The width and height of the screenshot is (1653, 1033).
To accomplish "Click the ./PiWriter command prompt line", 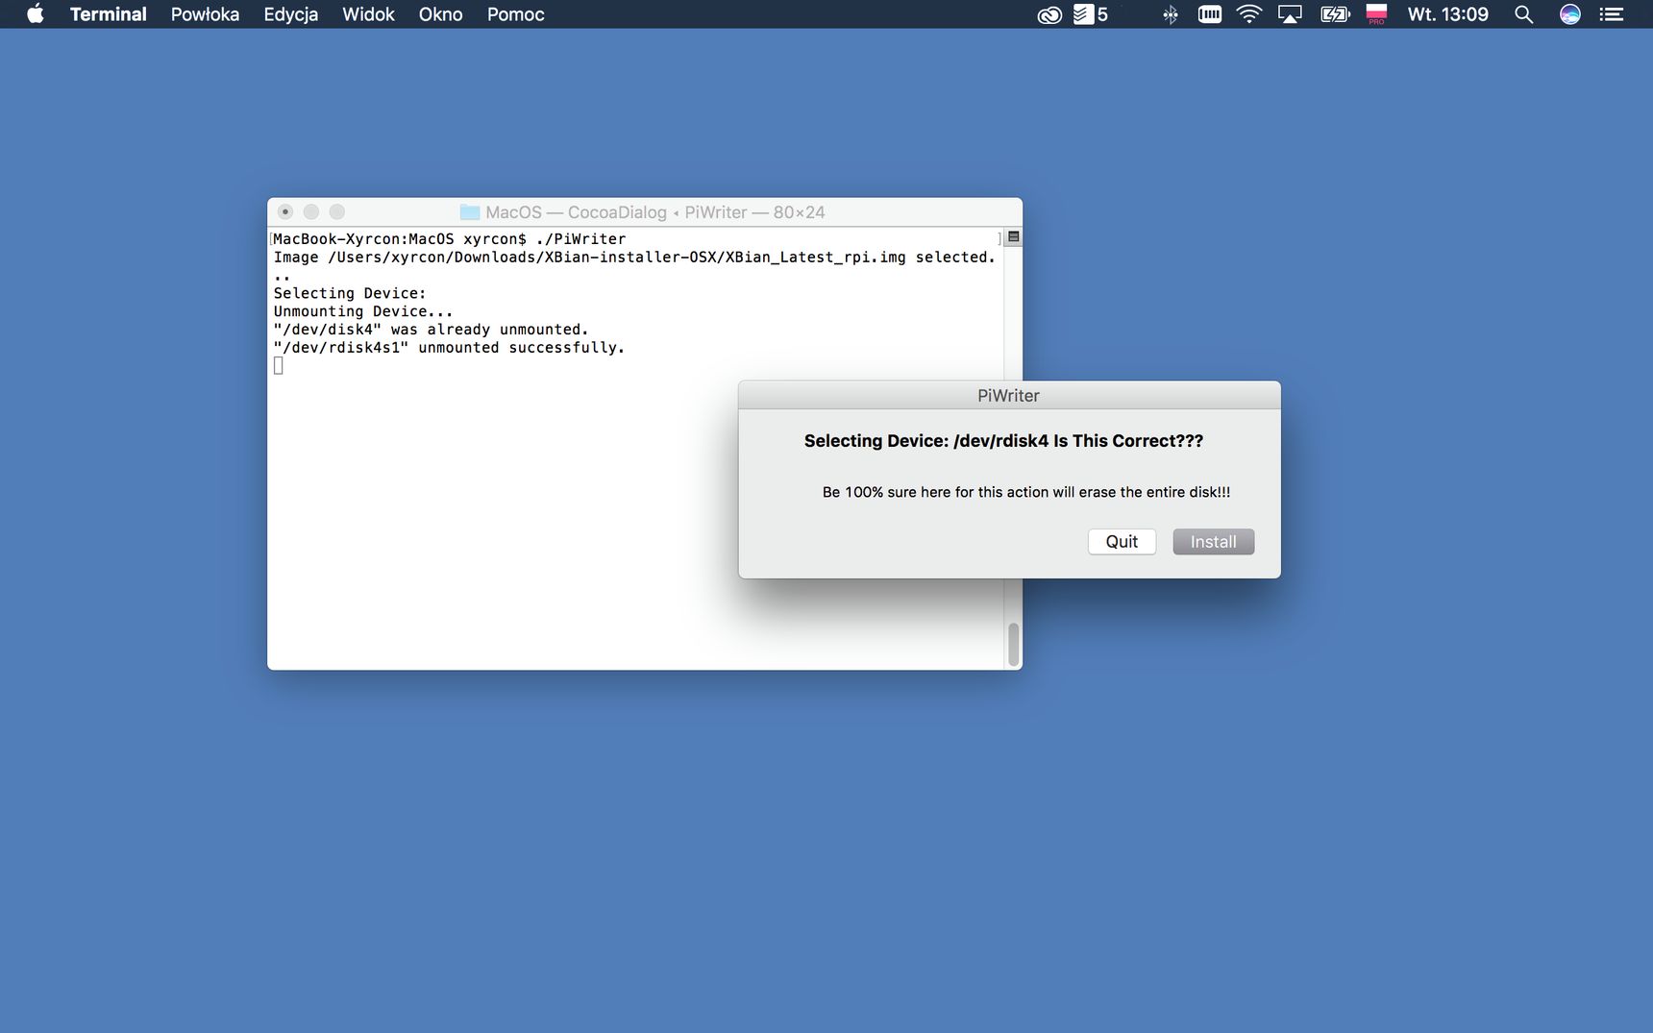I will tap(449, 239).
